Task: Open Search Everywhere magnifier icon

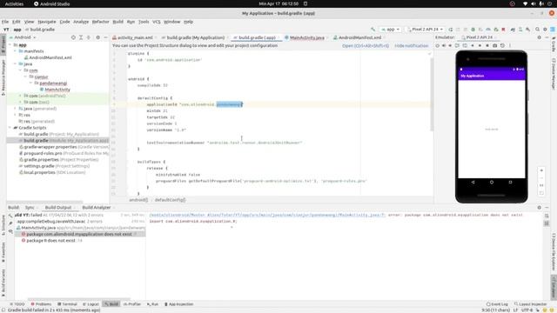Action: (x=538, y=30)
